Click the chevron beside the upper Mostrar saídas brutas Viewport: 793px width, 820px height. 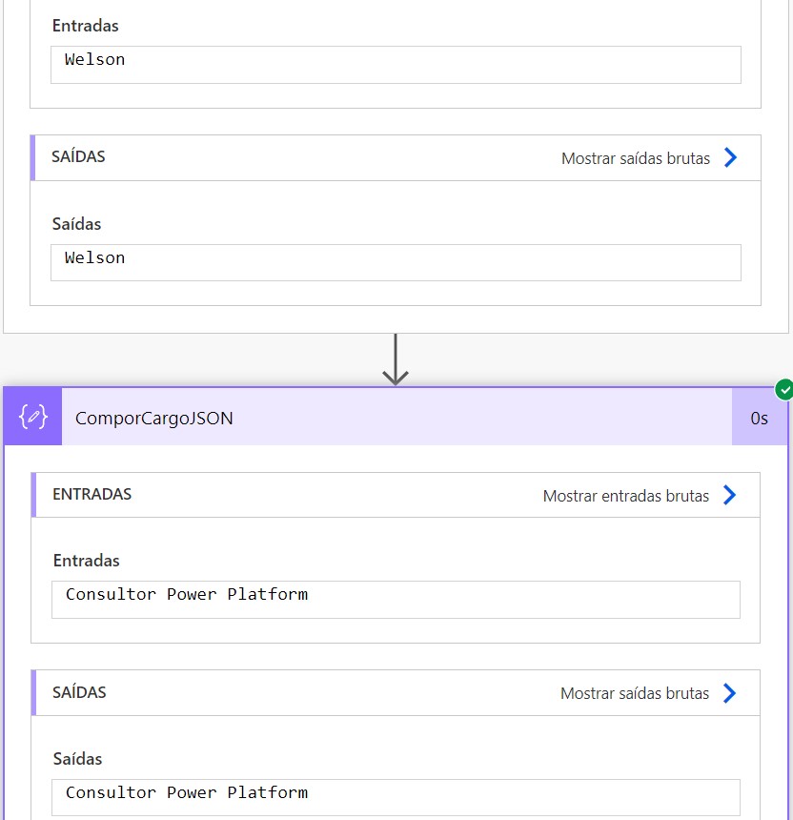point(730,158)
